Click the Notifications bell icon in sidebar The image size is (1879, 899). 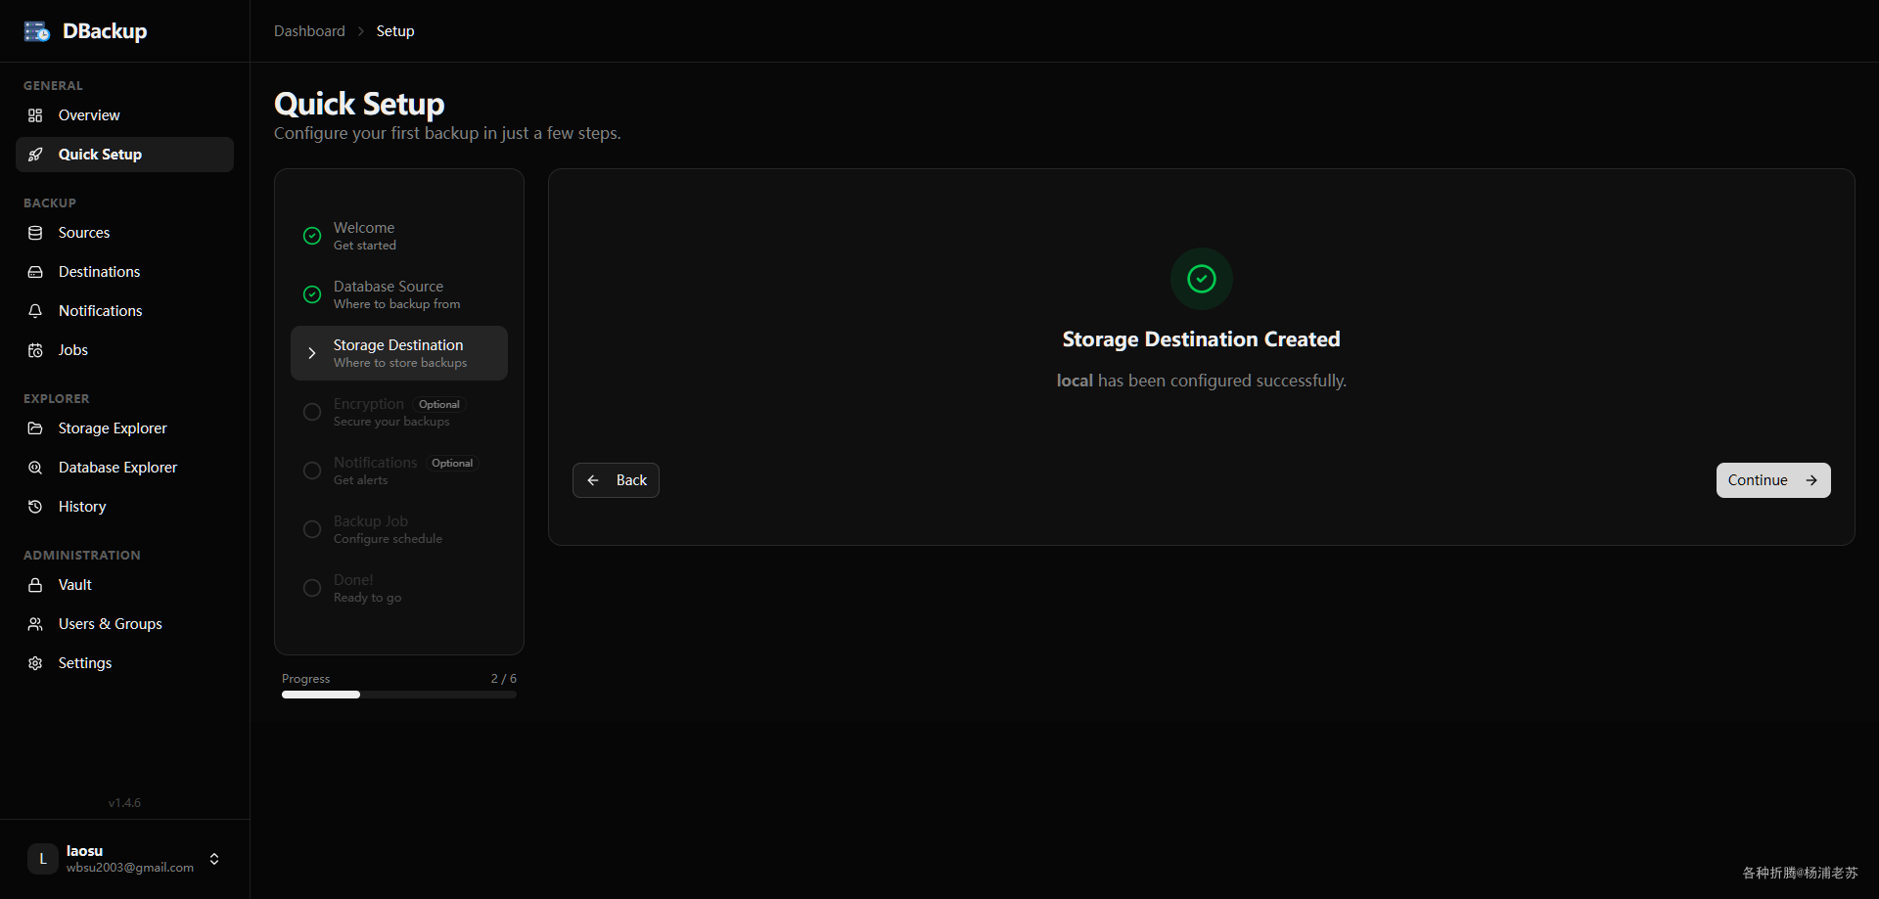(35, 311)
